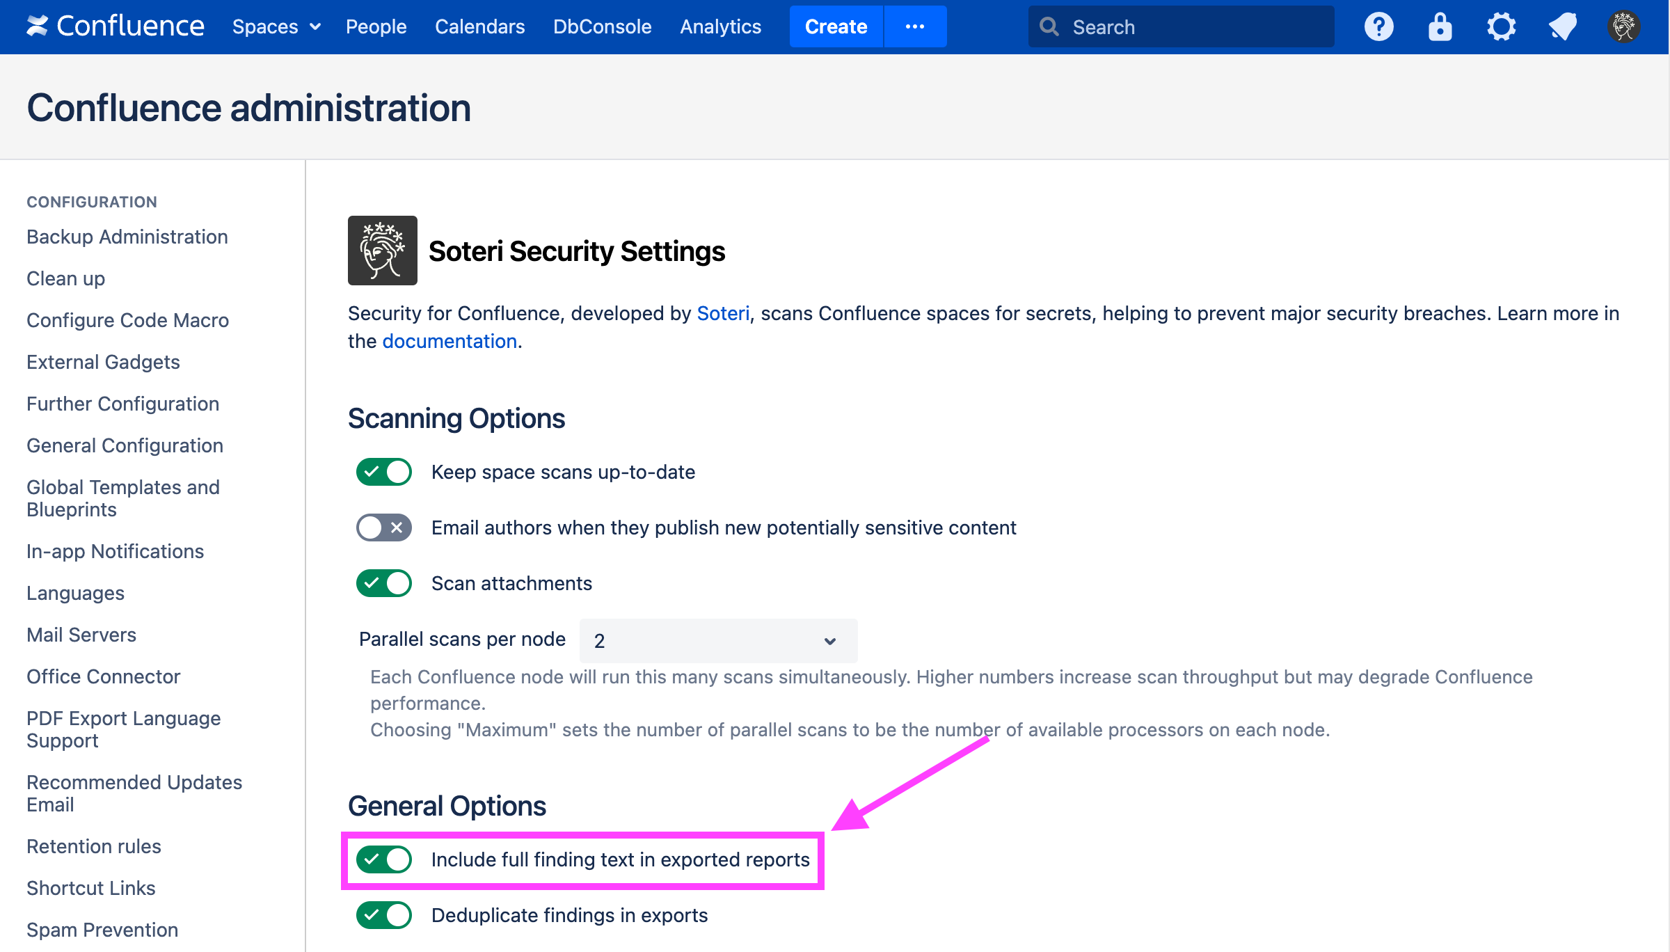Expand the Spaces menu
Viewport: 1670px width, 952px height.
point(276,27)
